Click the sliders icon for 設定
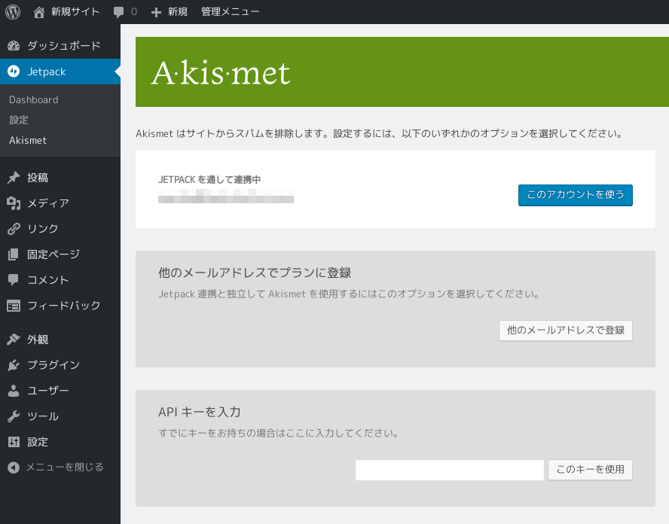 pos(14,442)
